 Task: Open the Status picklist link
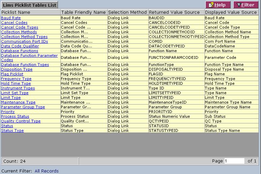click(7, 126)
